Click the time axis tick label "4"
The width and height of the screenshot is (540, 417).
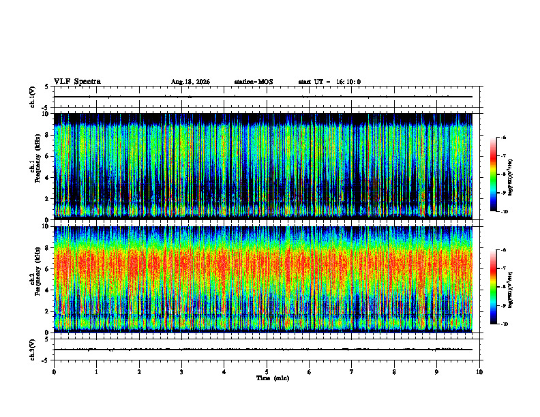[x=224, y=372]
